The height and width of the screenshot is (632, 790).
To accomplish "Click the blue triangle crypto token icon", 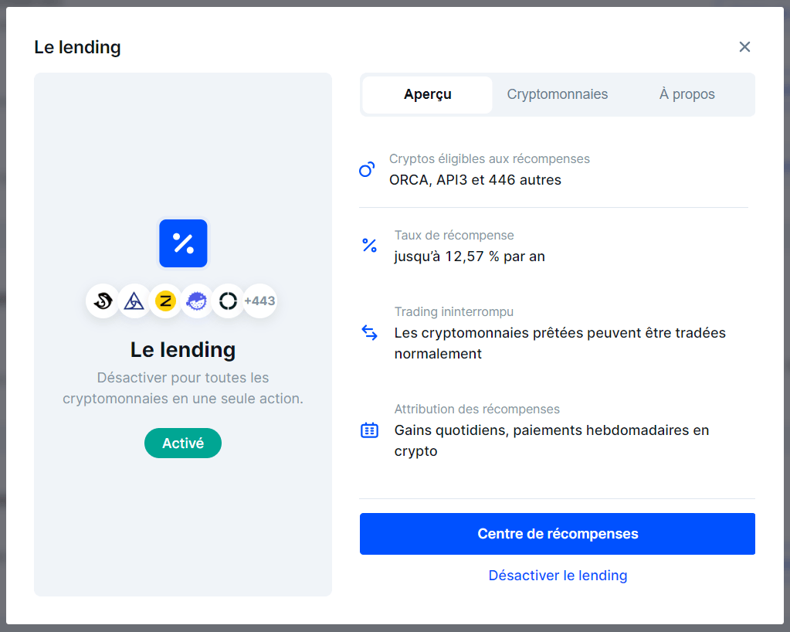I will coord(134,301).
